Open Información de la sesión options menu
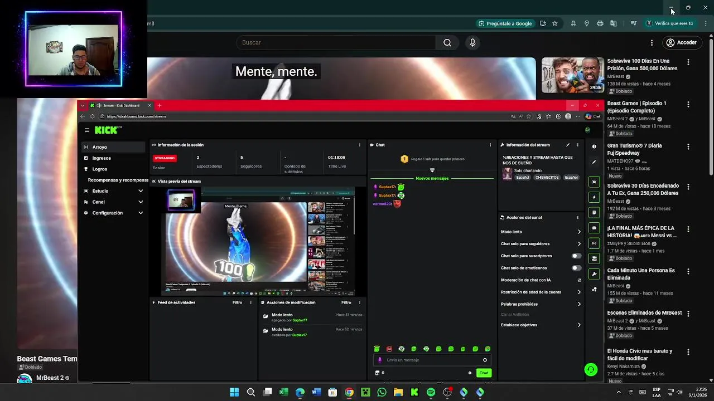This screenshot has height=401, width=714. pos(360,145)
